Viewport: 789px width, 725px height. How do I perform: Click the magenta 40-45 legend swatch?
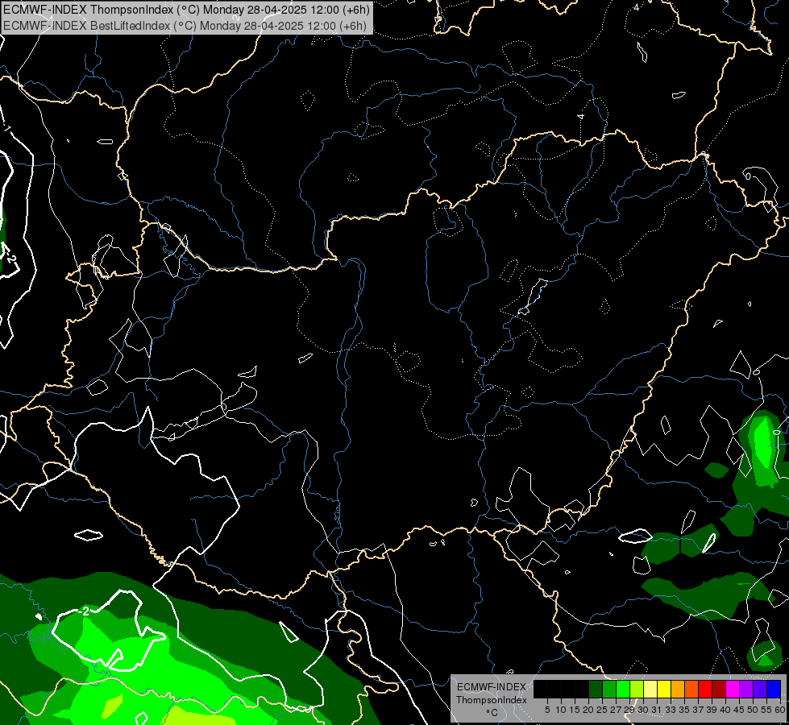pyautogui.click(x=733, y=689)
